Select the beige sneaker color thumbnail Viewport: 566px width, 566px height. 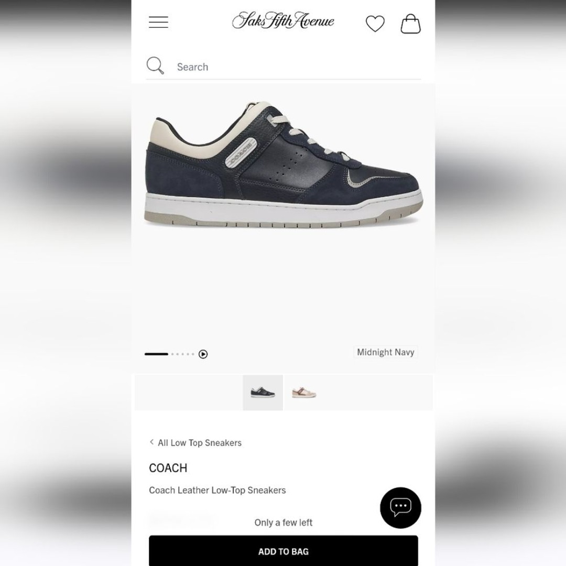point(304,393)
